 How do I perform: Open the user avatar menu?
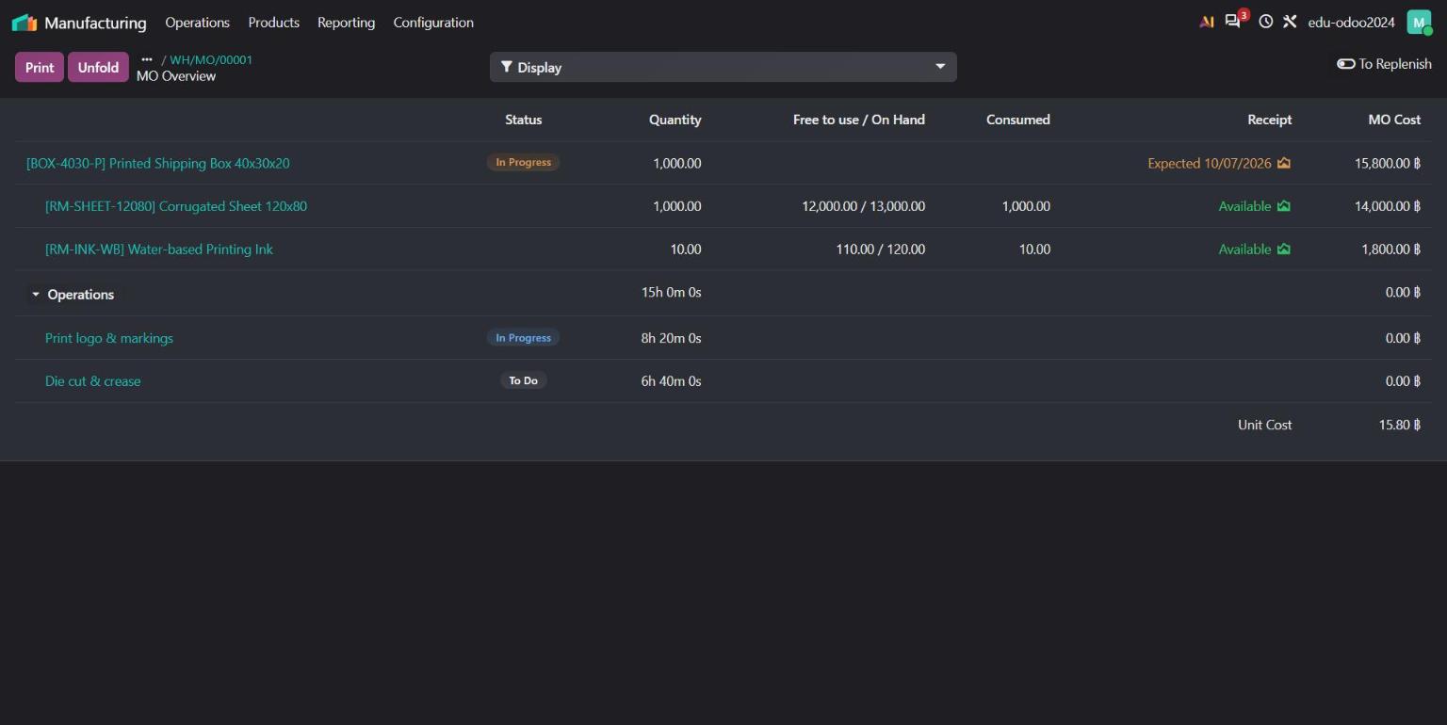1419,22
